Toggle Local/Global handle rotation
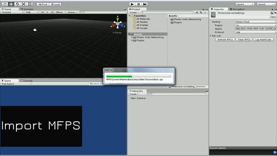The image size is (277, 156). [x=55, y=4]
